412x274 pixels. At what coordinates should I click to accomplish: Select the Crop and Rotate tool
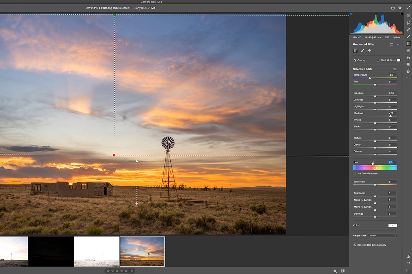pyautogui.click(x=409, y=22)
